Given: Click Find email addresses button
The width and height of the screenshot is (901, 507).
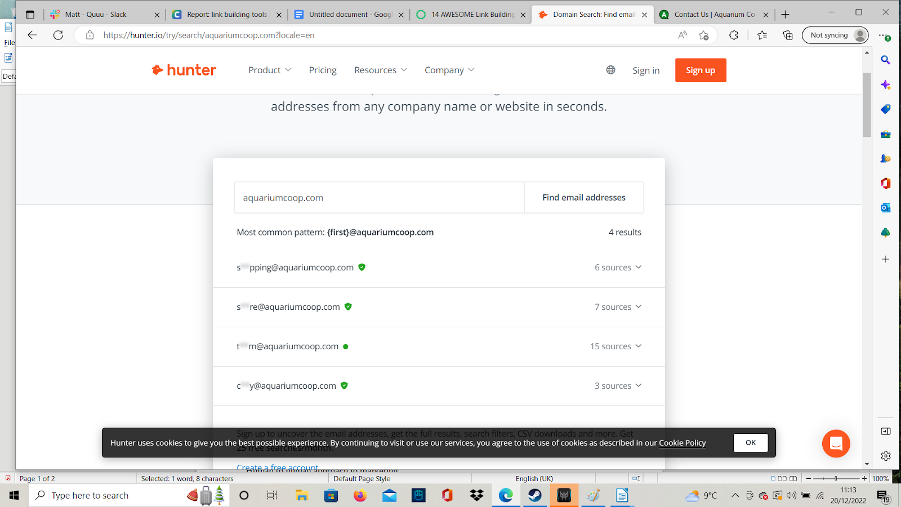Looking at the screenshot, I should (584, 198).
